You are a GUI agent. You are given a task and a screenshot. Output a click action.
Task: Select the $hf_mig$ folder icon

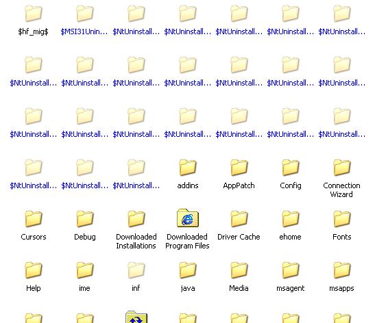coord(34,14)
